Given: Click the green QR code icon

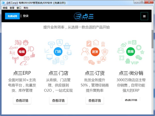Looking at the screenshot, I should point(122,58).
